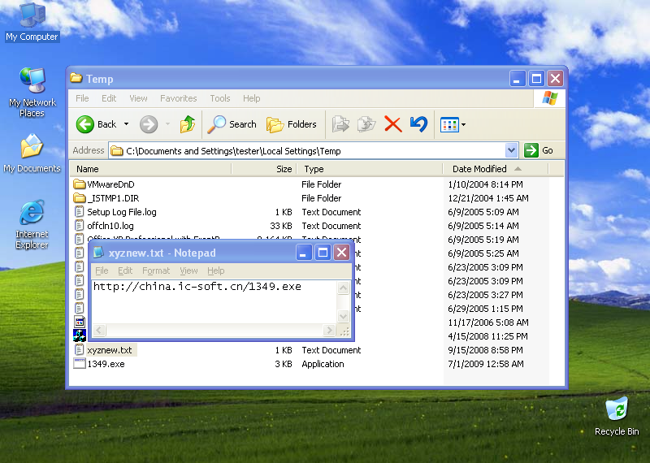The width and height of the screenshot is (650, 463).
Task: Open the Notepad View menu
Action: [188, 270]
